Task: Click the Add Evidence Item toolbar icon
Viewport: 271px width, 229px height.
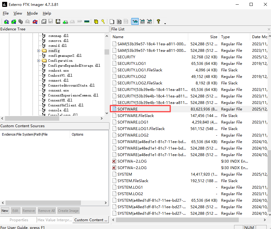Action: point(6,22)
